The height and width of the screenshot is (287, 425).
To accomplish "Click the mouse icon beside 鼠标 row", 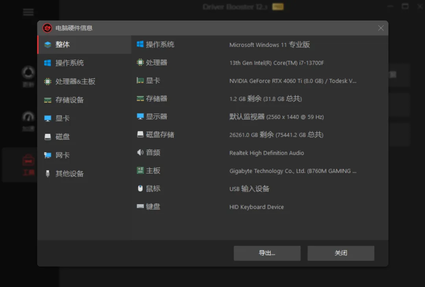I will [x=140, y=188].
